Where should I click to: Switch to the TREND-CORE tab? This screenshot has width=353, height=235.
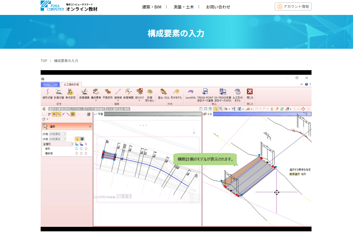tap(50, 85)
